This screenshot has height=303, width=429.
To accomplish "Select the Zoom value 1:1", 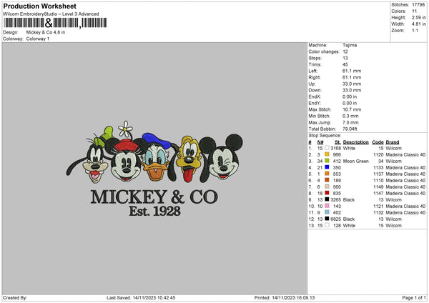I will 415,30.
